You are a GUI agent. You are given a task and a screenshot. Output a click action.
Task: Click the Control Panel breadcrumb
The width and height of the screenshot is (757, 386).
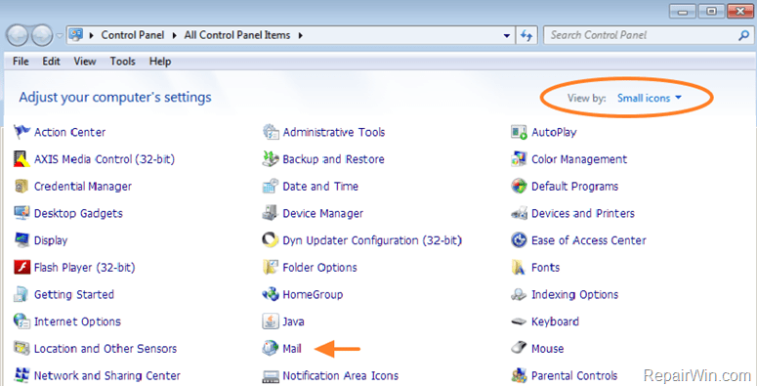[133, 35]
